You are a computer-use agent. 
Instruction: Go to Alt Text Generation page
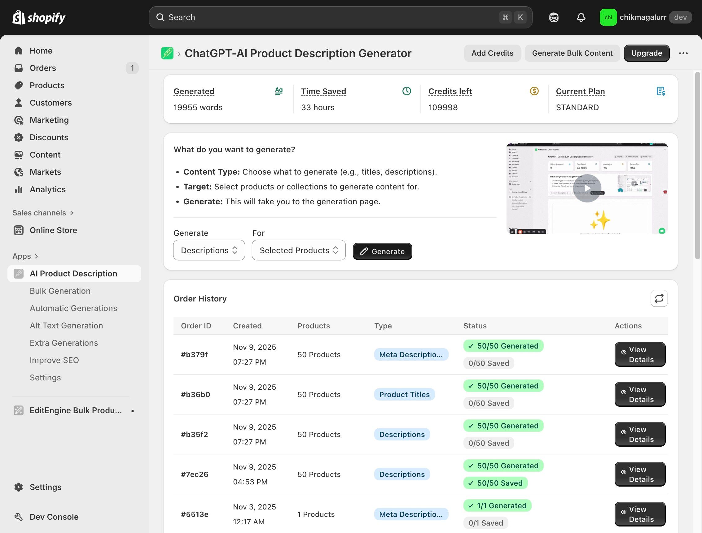tap(66, 326)
